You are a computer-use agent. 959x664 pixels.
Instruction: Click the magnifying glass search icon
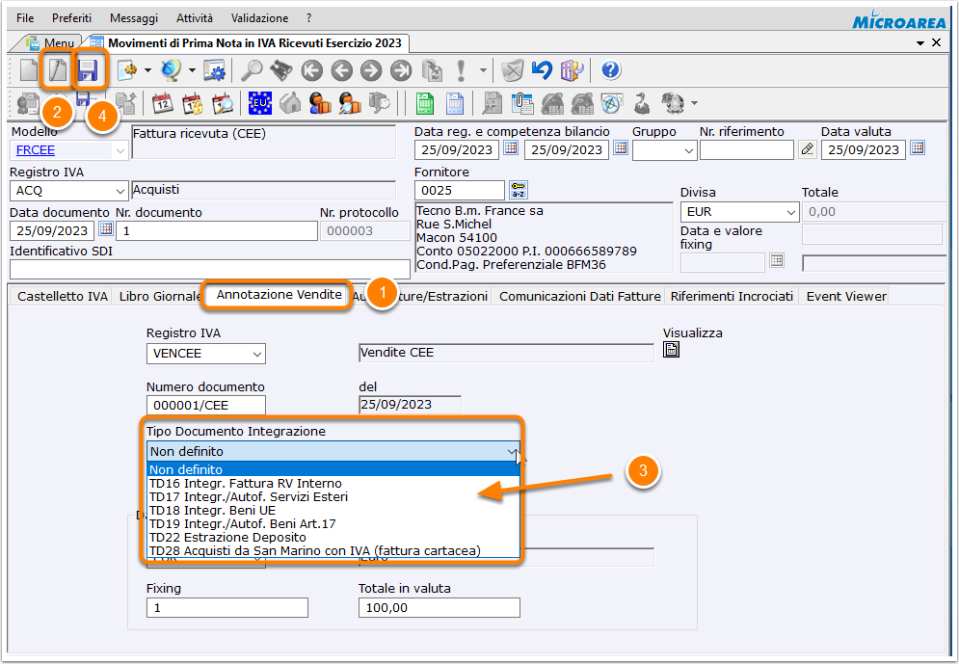252,70
